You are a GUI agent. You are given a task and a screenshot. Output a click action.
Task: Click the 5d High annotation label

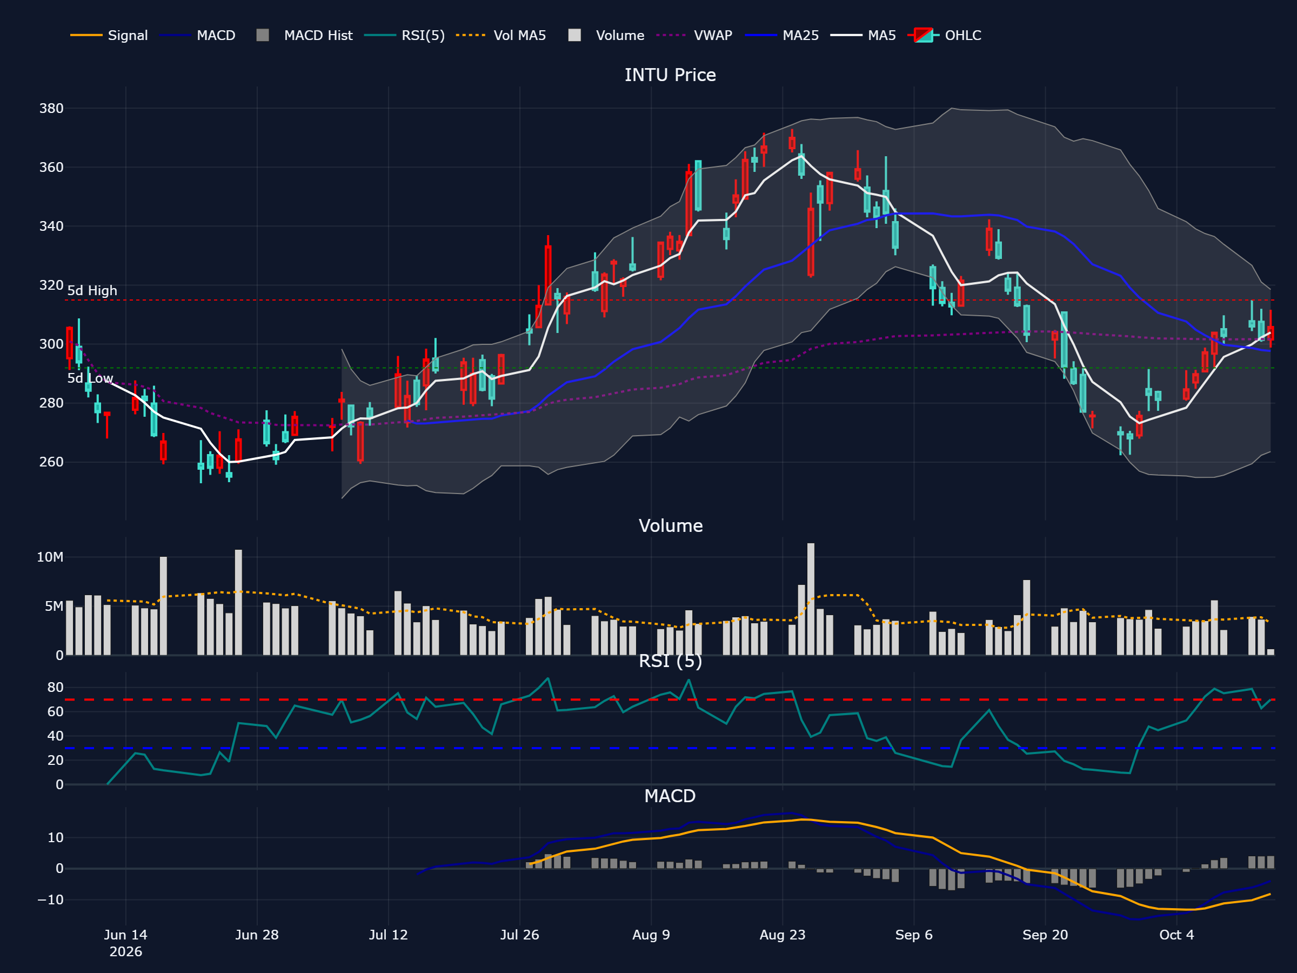pyautogui.click(x=92, y=291)
